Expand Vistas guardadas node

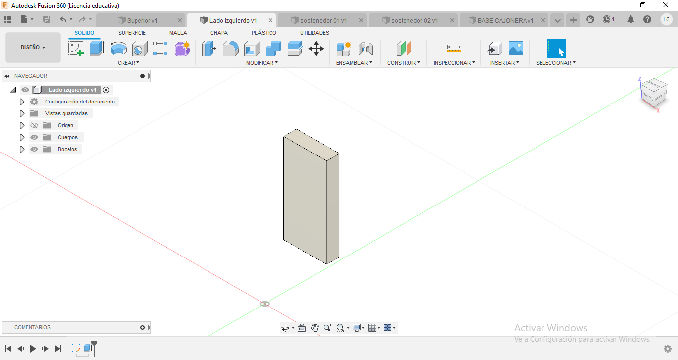[x=22, y=113]
